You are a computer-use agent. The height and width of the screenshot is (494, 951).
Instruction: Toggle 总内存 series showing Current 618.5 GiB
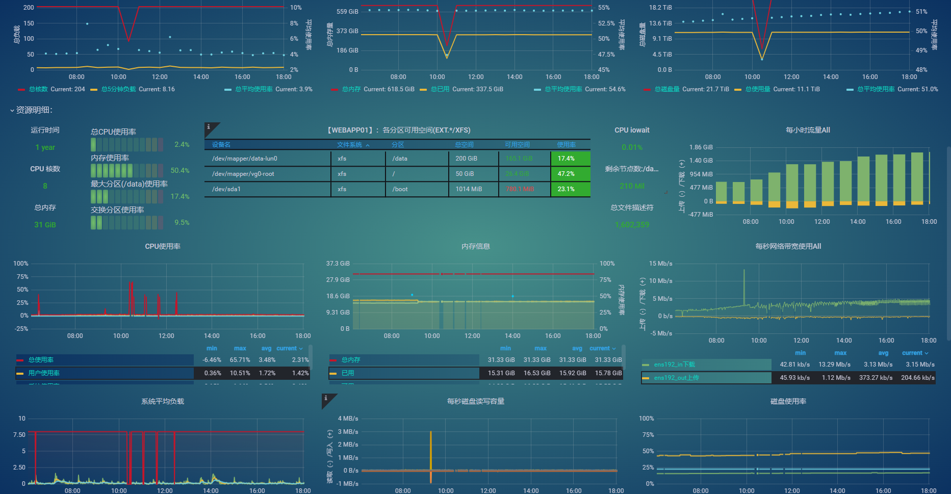351,89
